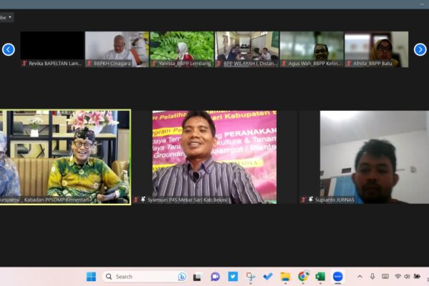Click the volume speaker tray icon
This screenshot has width=429, height=286.
[x=407, y=277]
